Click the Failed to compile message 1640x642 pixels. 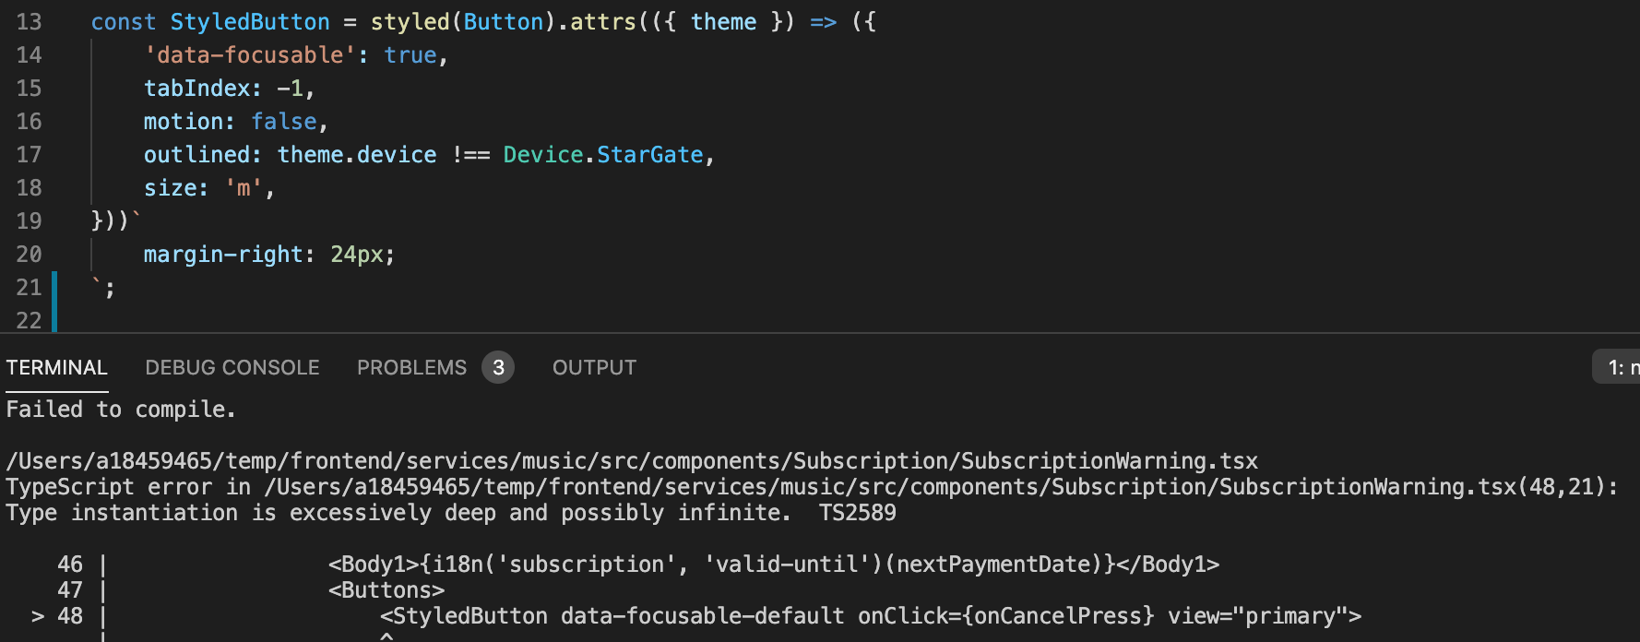tap(120, 409)
